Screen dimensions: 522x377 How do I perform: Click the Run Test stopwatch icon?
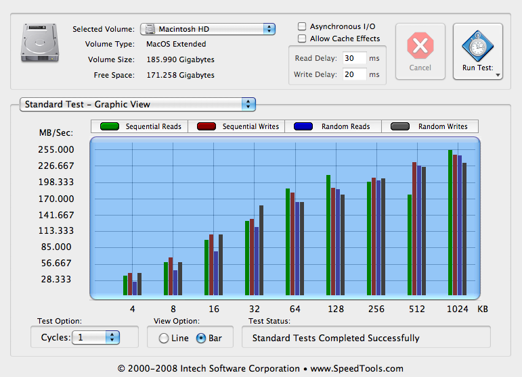tap(478, 46)
